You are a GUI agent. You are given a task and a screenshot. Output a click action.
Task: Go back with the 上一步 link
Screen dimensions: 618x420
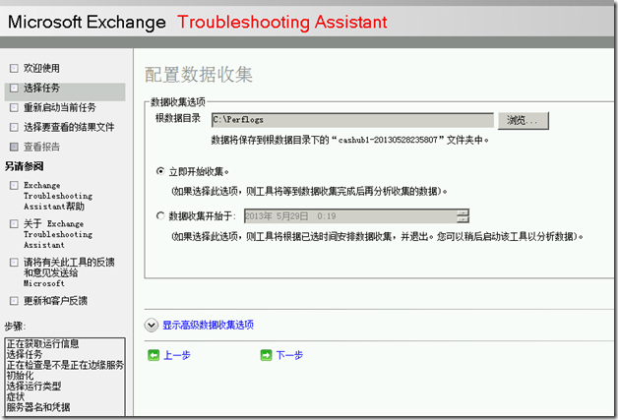[177, 355]
